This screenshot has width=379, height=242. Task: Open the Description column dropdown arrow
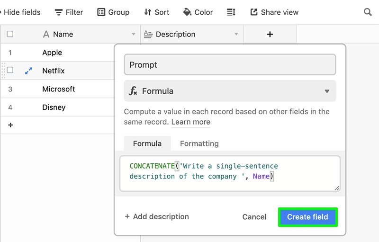coord(236,34)
